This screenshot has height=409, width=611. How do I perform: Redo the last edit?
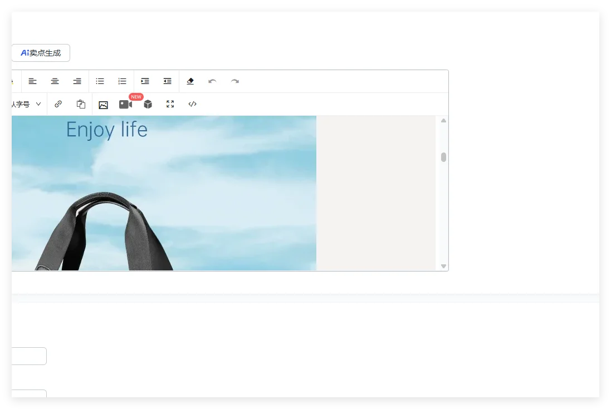tap(235, 81)
